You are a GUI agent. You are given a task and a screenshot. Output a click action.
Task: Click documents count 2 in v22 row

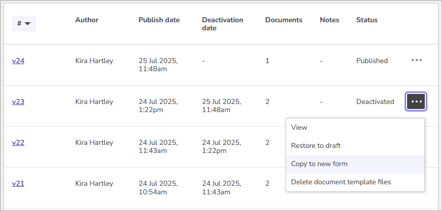(267, 143)
